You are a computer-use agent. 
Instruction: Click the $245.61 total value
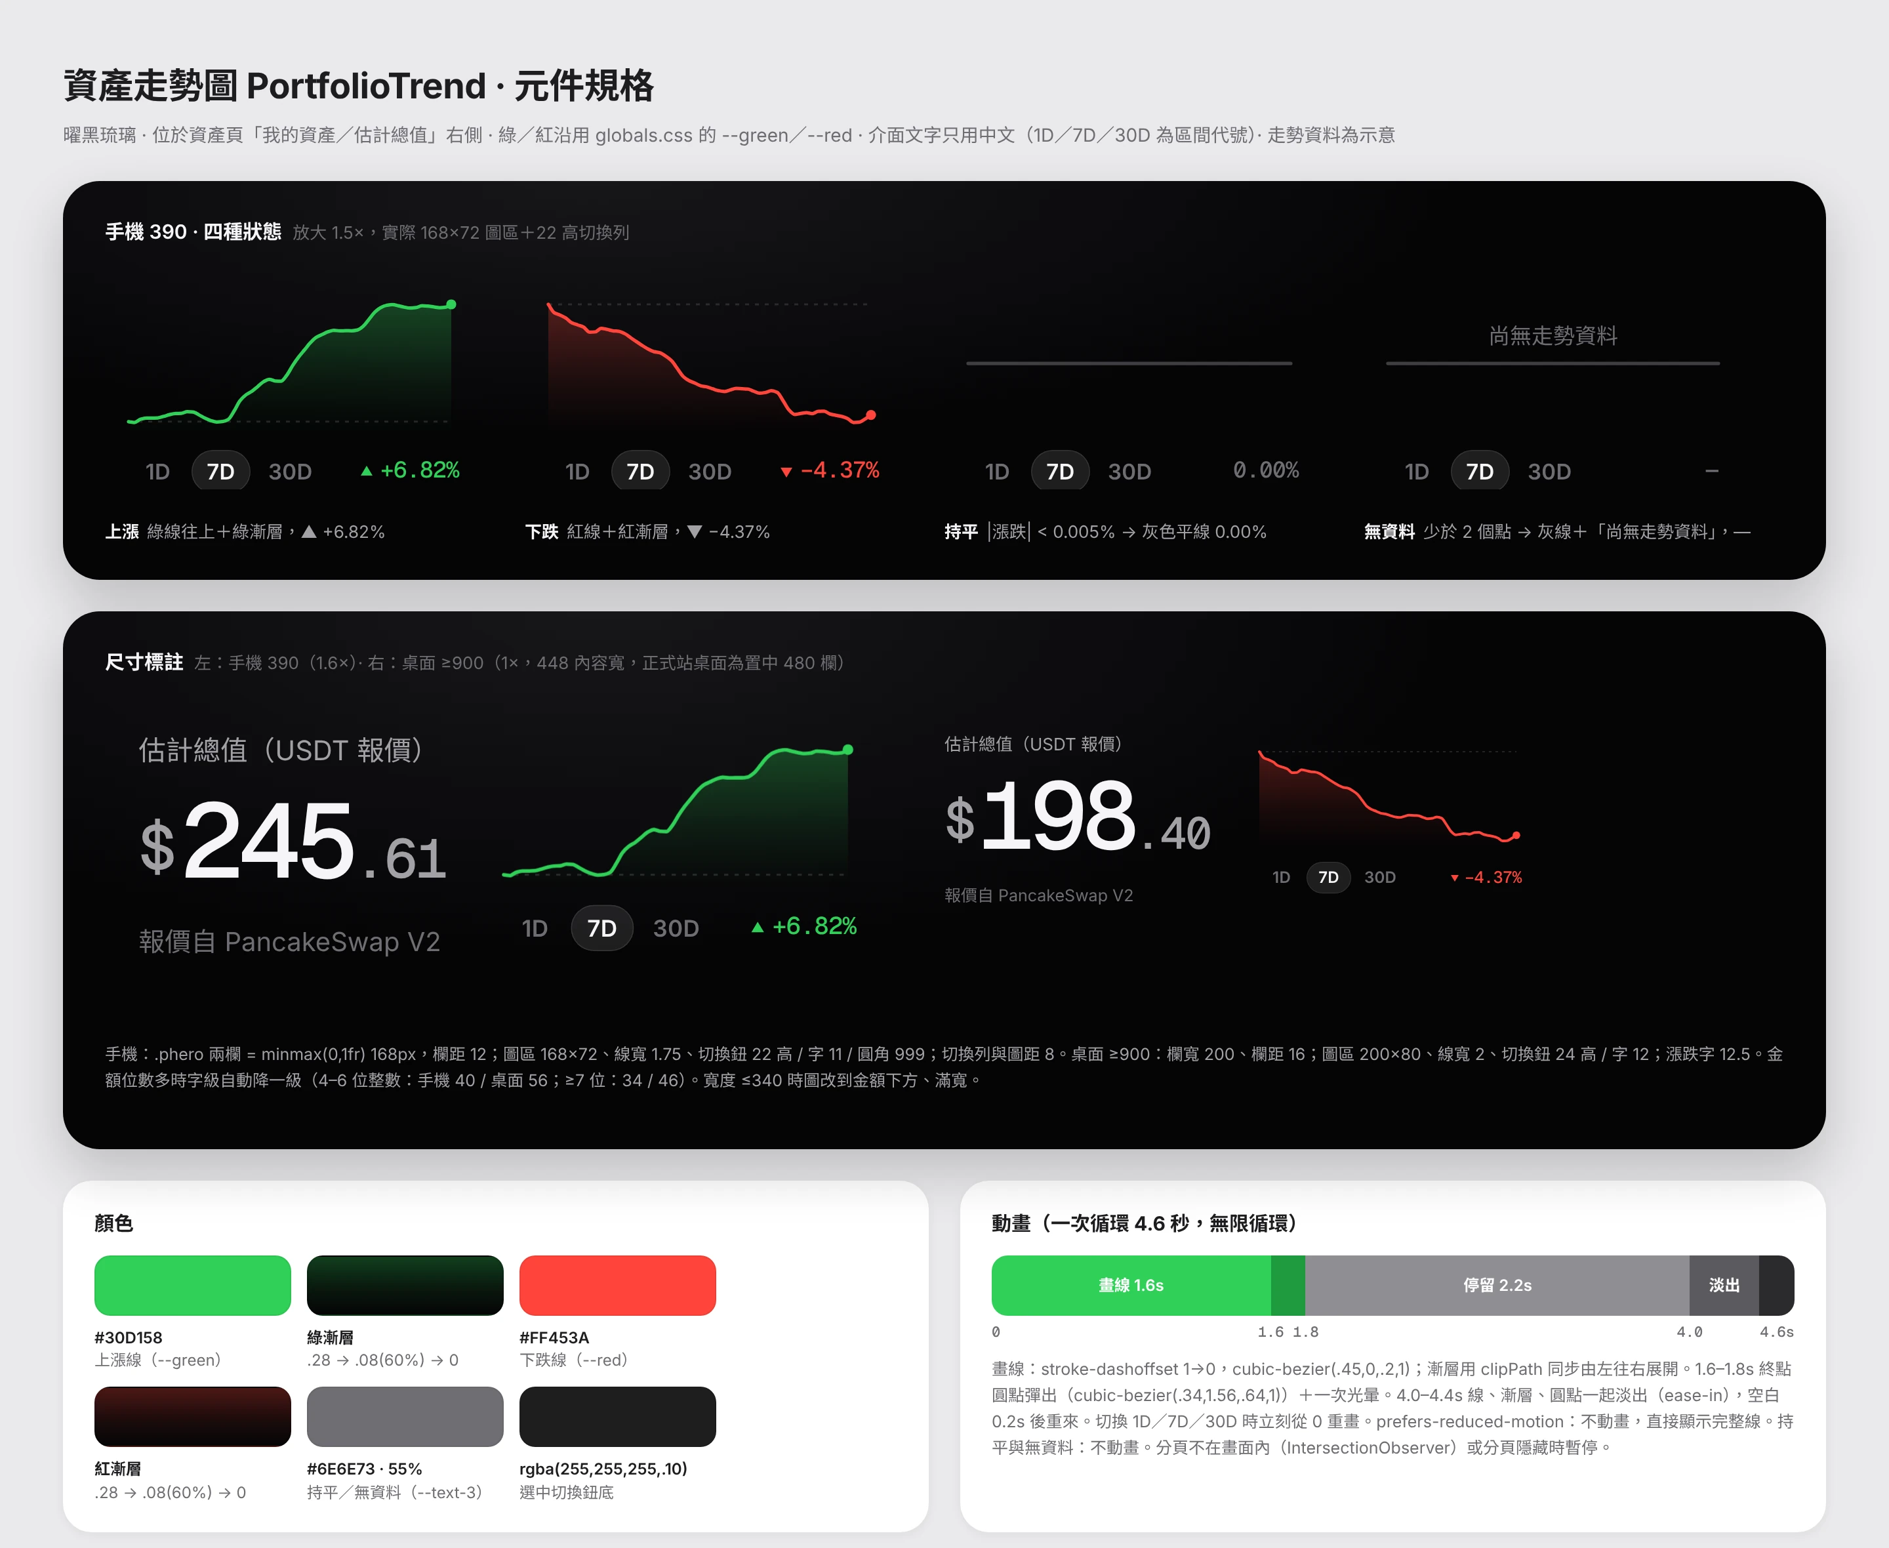tap(293, 842)
